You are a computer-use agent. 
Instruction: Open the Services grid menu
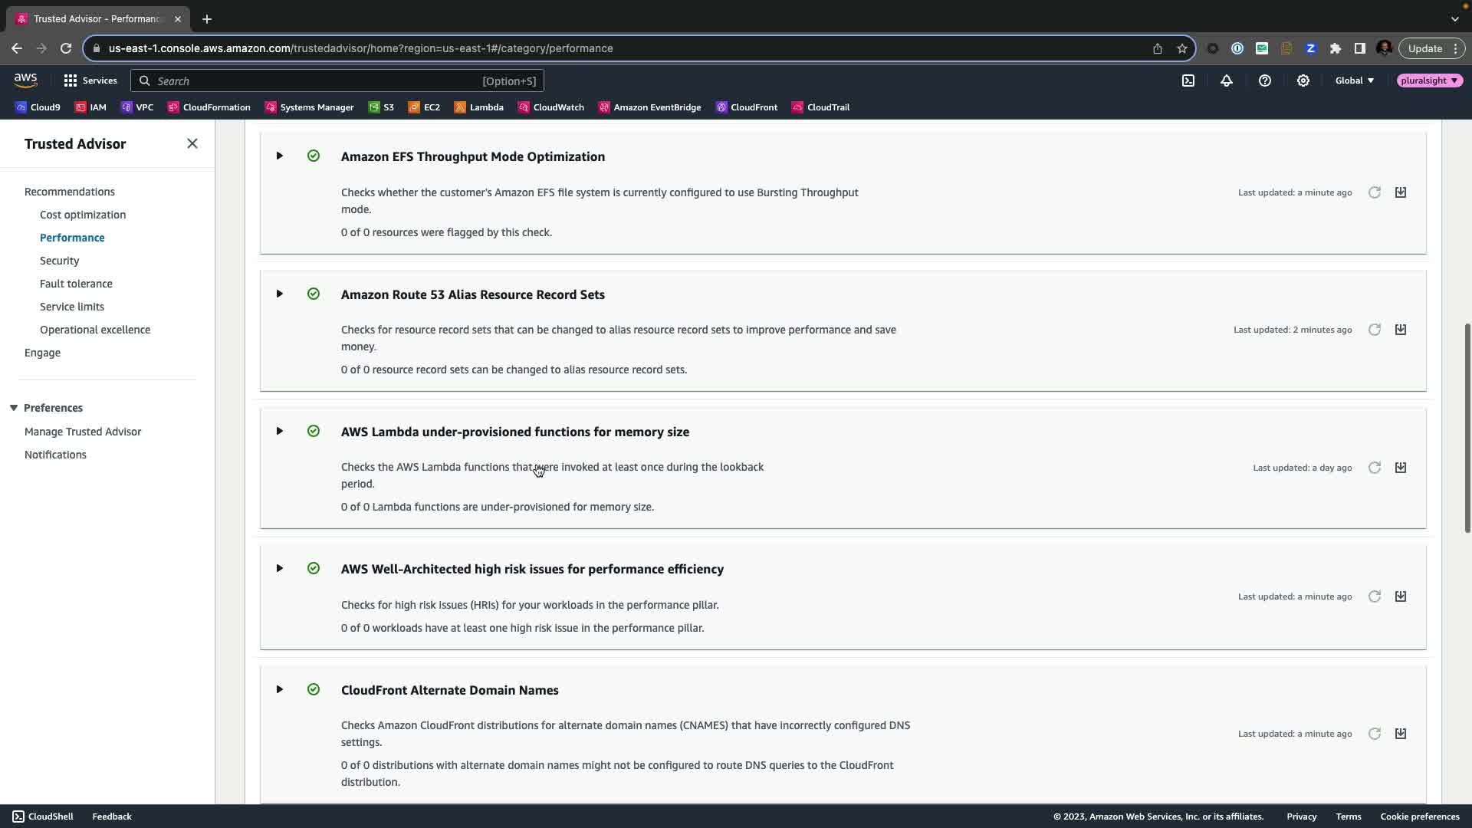[90, 80]
